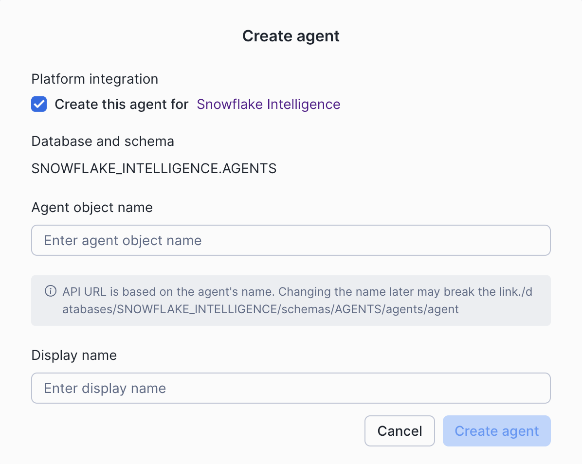Click the 'Enter display name' text box
The image size is (582, 464).
tap(291, 388)
